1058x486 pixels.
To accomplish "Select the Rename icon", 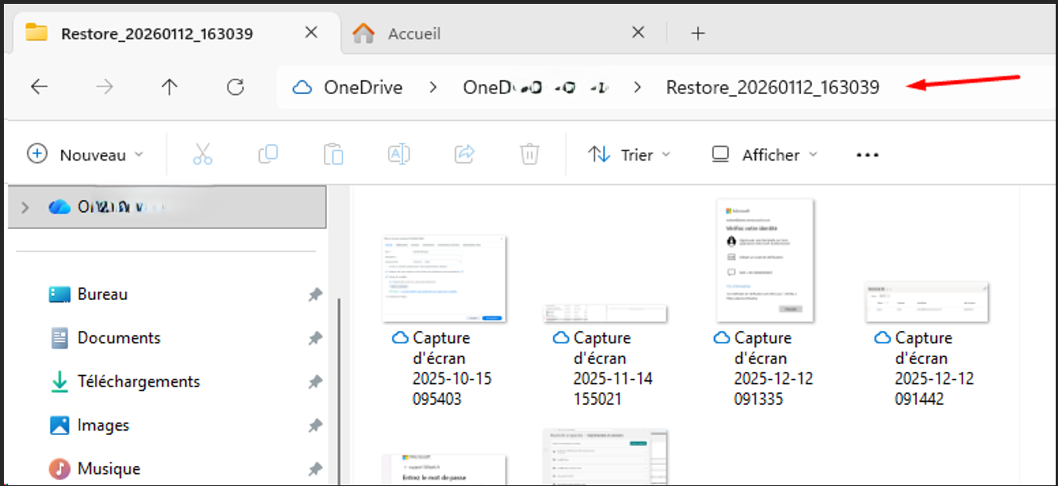I will (398, 154).
